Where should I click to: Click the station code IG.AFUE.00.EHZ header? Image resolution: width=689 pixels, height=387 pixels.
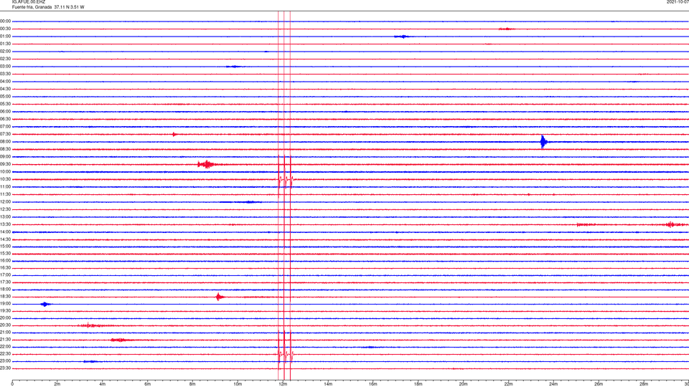[29, 2]
